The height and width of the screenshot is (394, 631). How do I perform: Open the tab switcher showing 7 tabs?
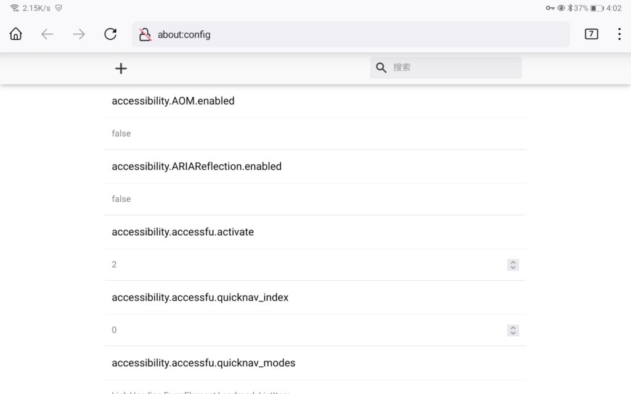591,34
